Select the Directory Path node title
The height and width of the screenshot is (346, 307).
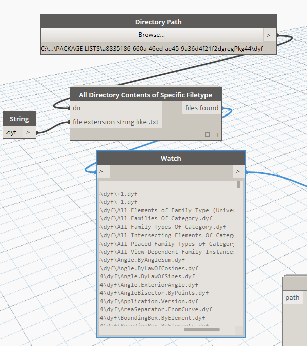(158, 22)
